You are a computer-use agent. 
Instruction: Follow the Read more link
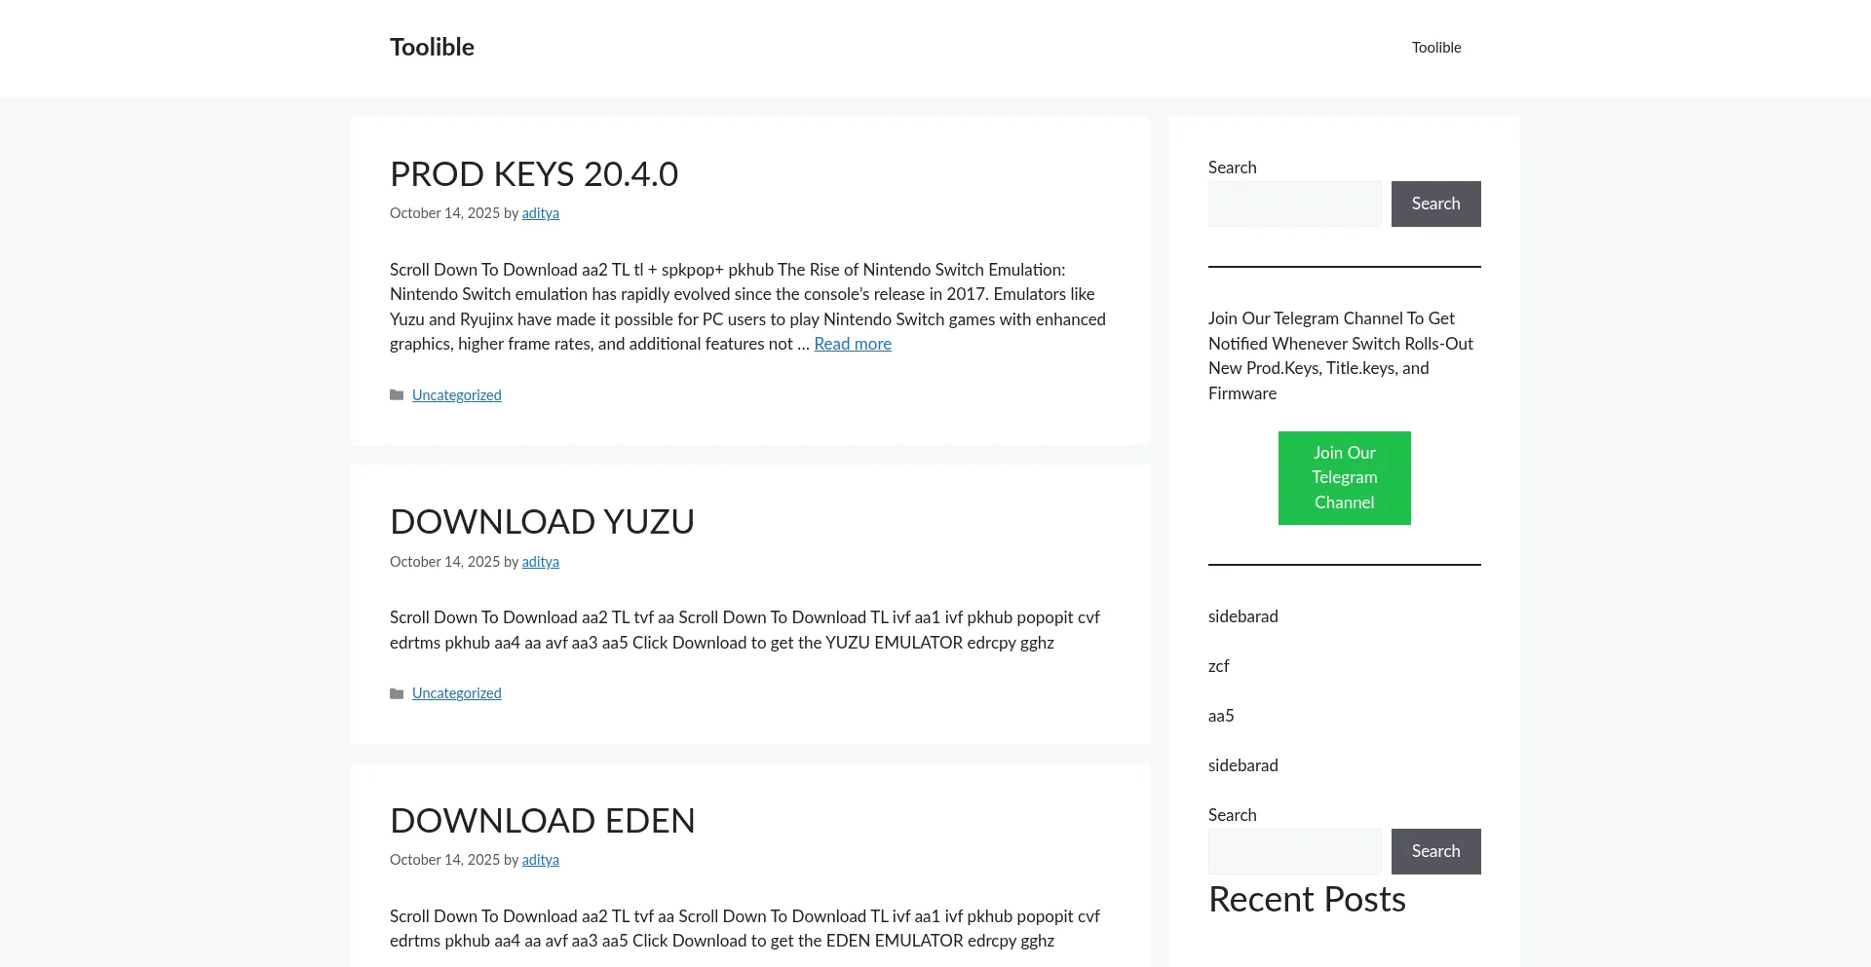853,344
